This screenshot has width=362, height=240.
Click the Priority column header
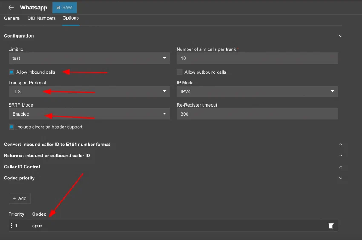[x=16, y=214]
